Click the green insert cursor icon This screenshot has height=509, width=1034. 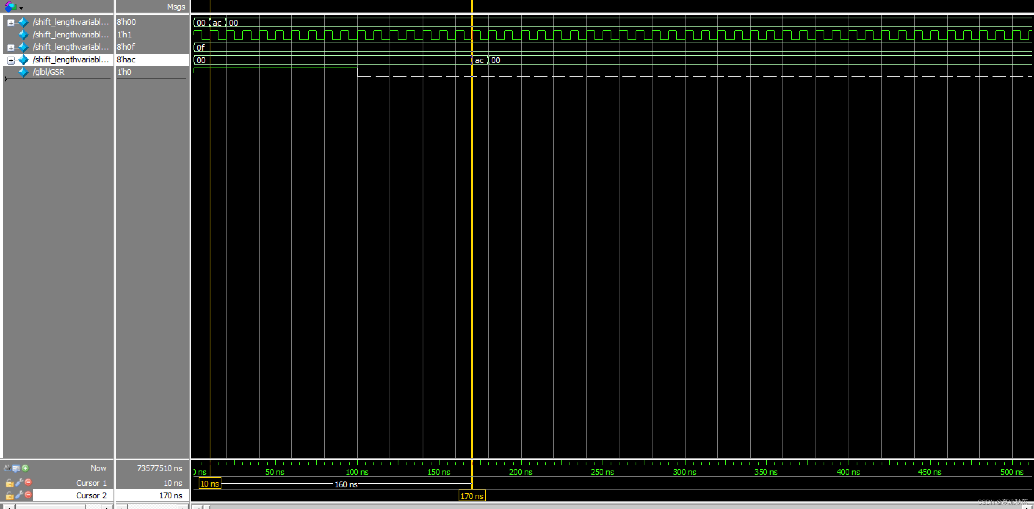click(x=25, y=468)
